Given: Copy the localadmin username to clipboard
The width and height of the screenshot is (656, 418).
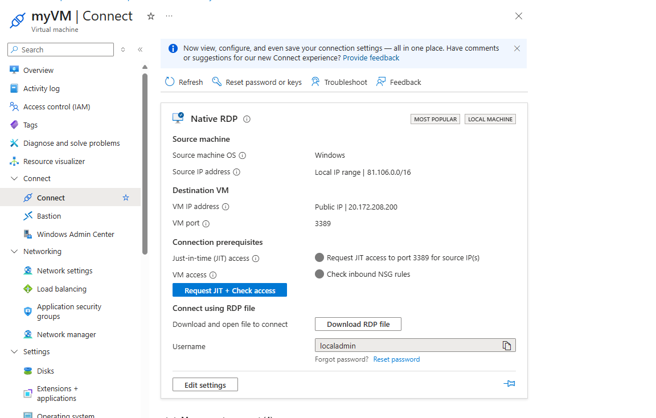Looking at the screenshot, I should coord(507,346).
